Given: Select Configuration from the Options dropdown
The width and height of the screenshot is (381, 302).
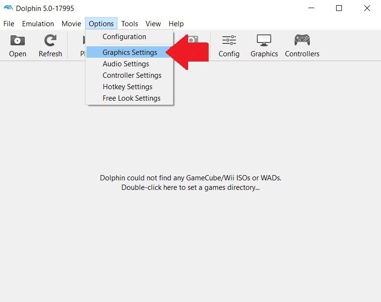Looking at the screenshot, I should coord(124,37).
